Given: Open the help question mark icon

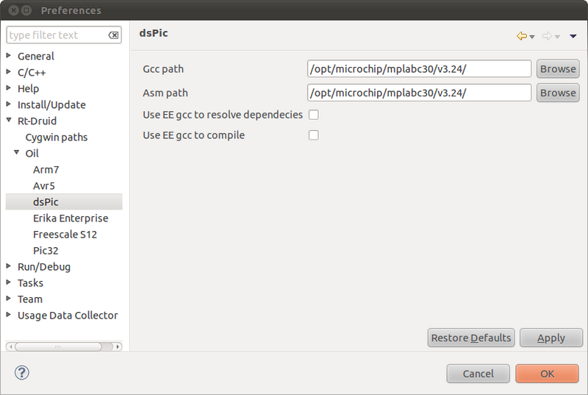Looking at the screenshot, I should (x=22, y=372).
